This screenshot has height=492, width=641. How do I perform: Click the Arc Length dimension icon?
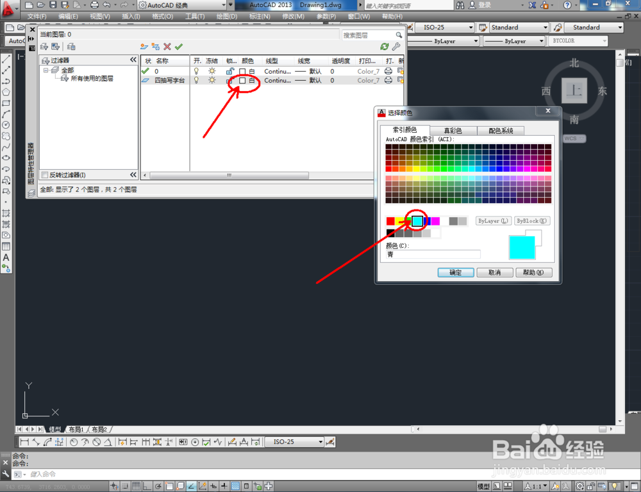[x=47, y=442]
